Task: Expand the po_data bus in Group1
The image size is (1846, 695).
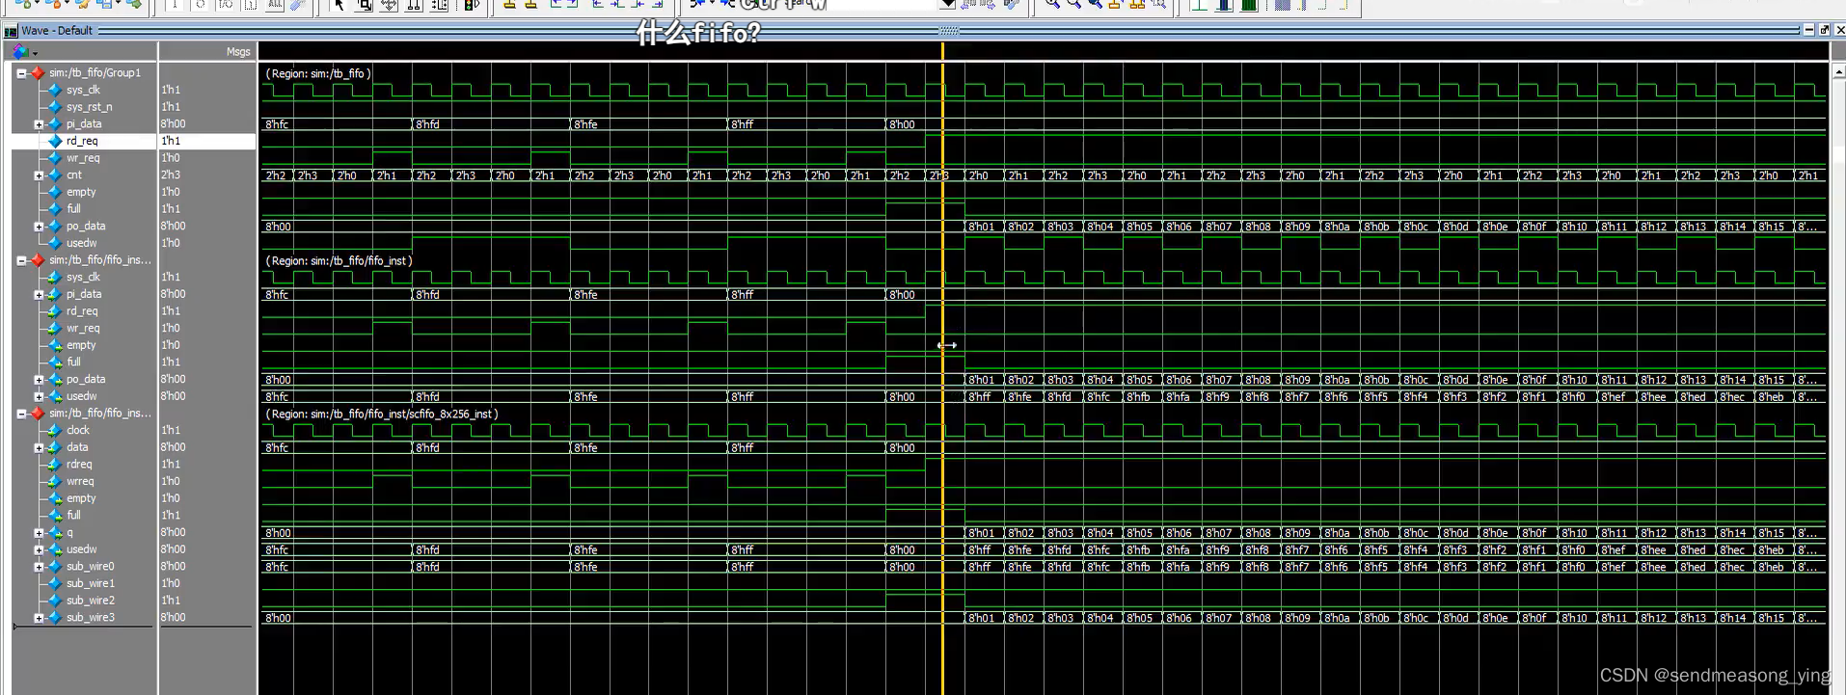Action: coord(39,227)
